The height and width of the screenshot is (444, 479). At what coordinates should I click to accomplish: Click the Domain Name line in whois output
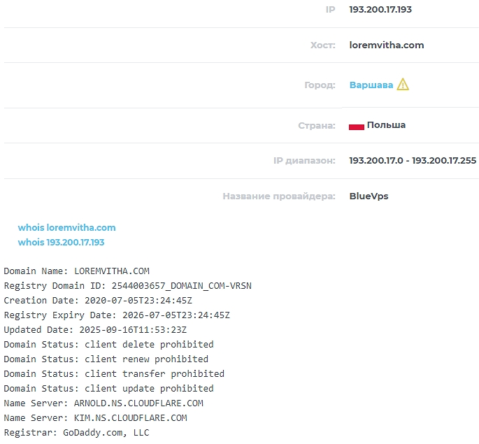click(77, 271)
